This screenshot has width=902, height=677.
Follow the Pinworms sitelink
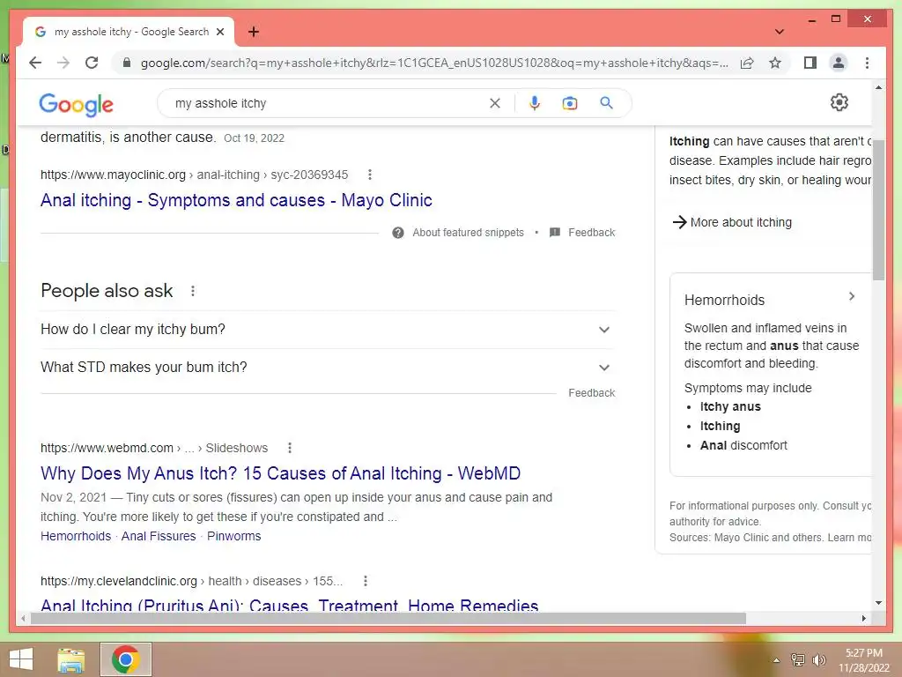233,536
